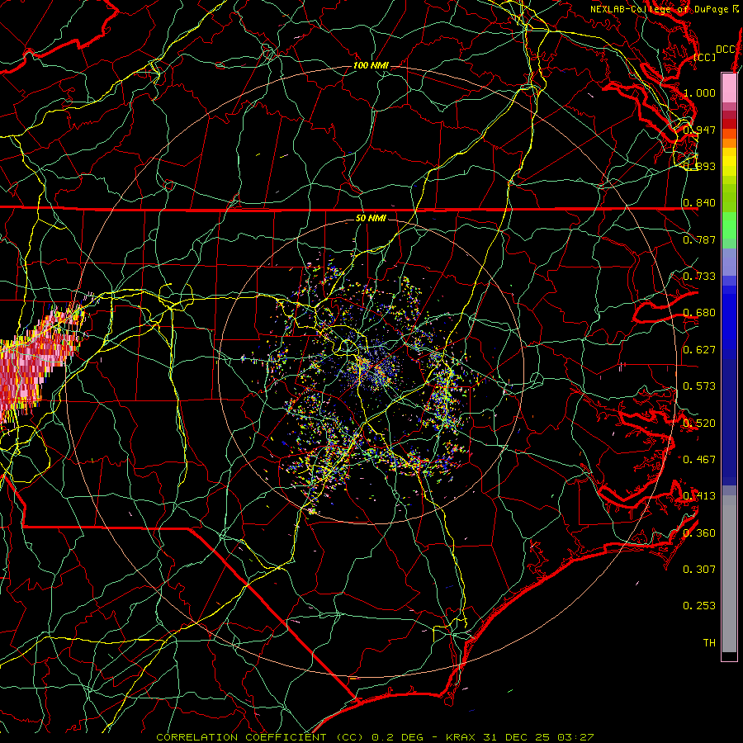Click the 0.787 scale value
This screenshot has height=743, width=743.
coord(699,239)
